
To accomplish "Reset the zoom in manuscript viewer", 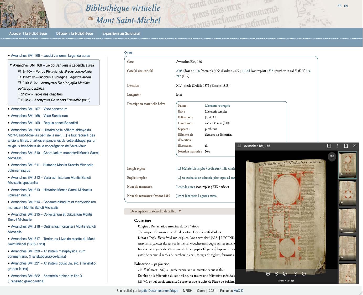I will [285, 274].
